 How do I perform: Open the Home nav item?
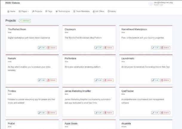click(x=11, y=11)
